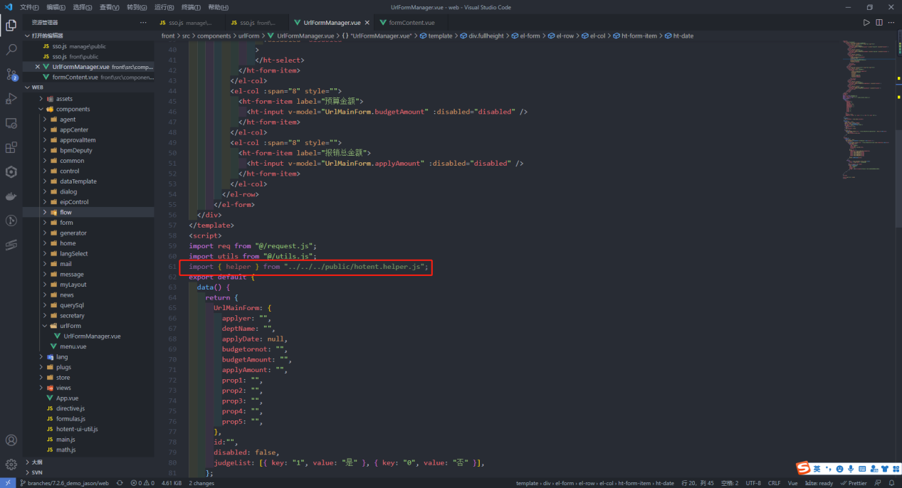
Task: Switch to the formContent.vue tab
Action: coord(411,23)
